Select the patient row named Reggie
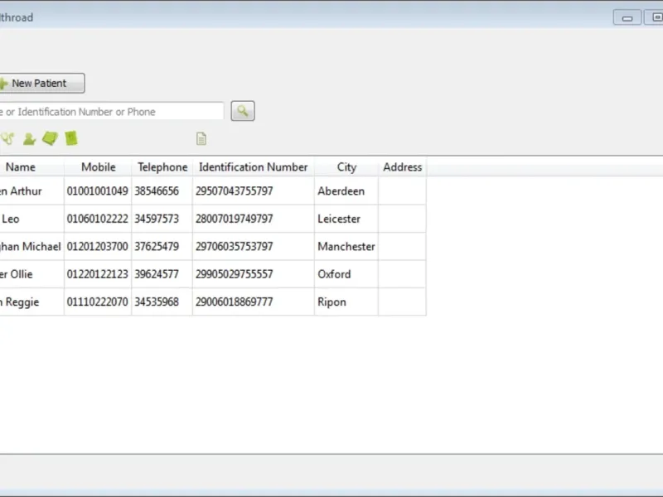Image resolution: width=663 pixels, height=497 pixels. (213, 302)
